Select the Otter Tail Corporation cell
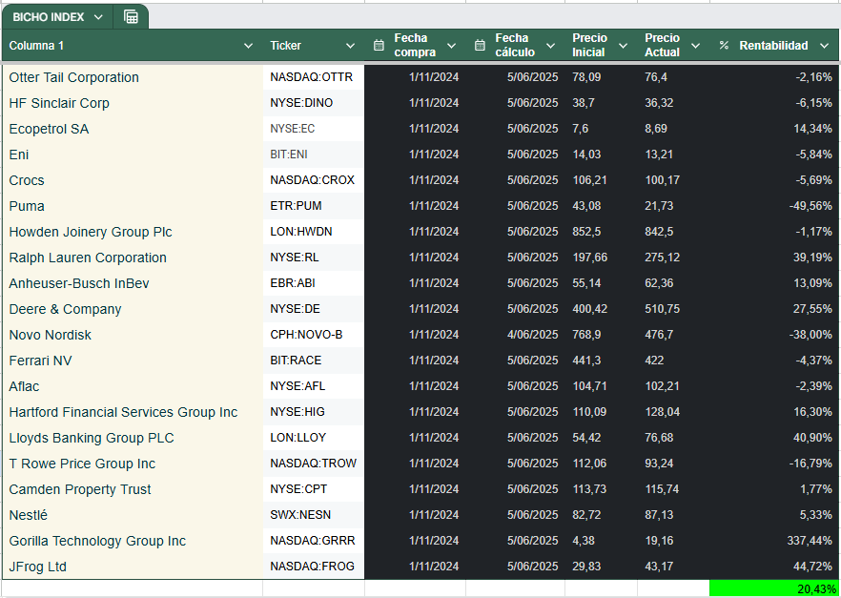The height and width of the screenshot is (598, 841). coord(74,77)
